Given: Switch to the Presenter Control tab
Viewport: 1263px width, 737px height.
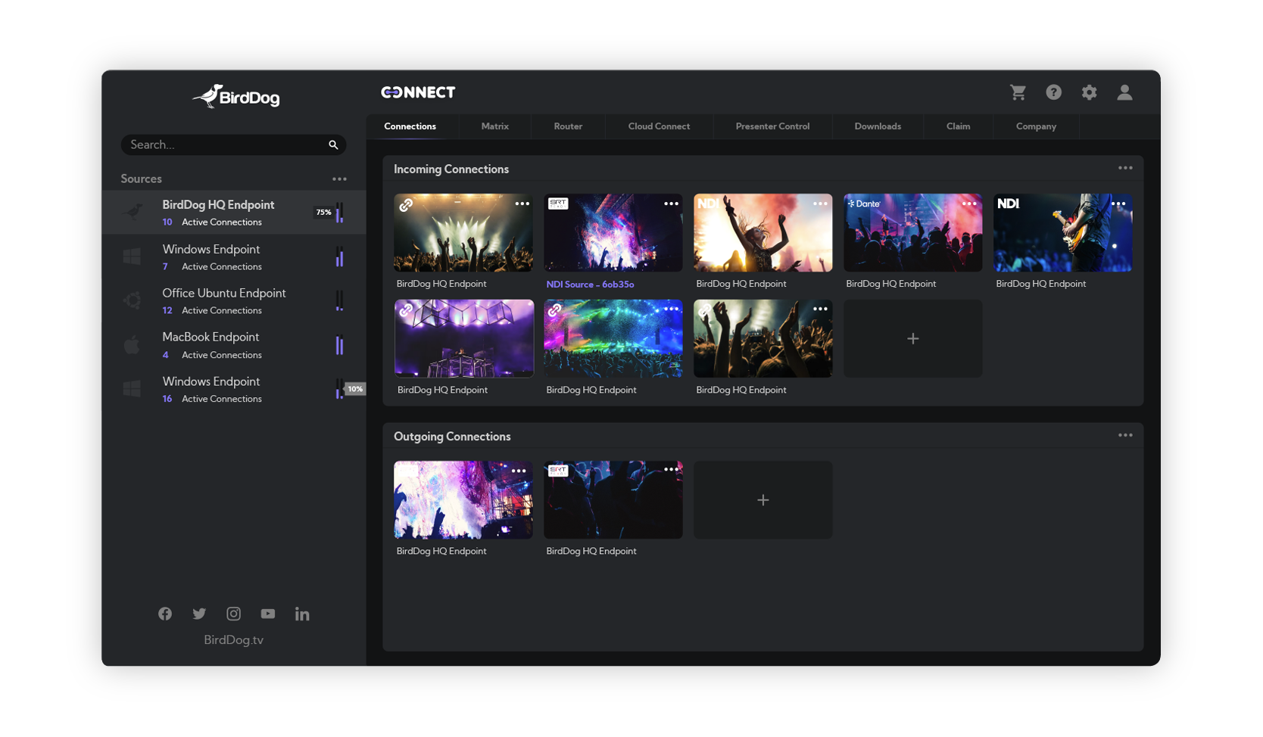Looking at the screenshot, I should 772,126.
